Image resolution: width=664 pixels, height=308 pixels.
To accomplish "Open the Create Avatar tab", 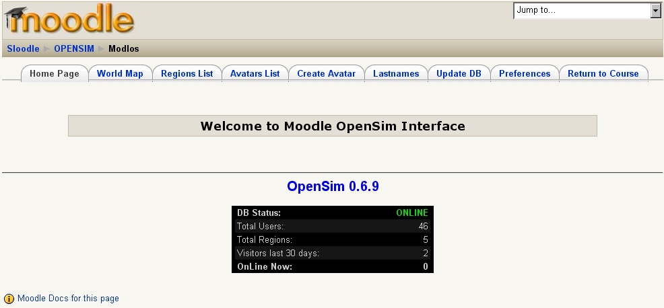I will [326, 74].
